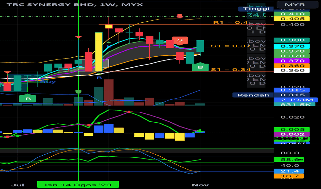Click the red S sell signal marker
Viewport: 321px width, 189px height.
[x=180, y=40]
